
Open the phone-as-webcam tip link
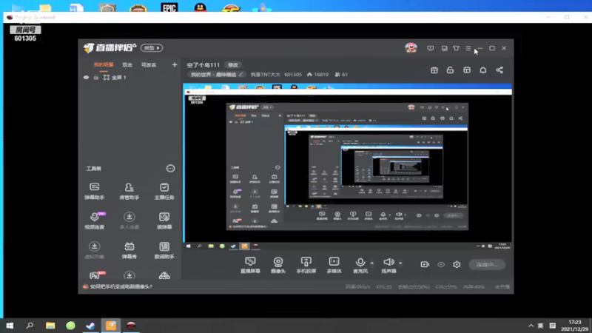coord(121,286)
